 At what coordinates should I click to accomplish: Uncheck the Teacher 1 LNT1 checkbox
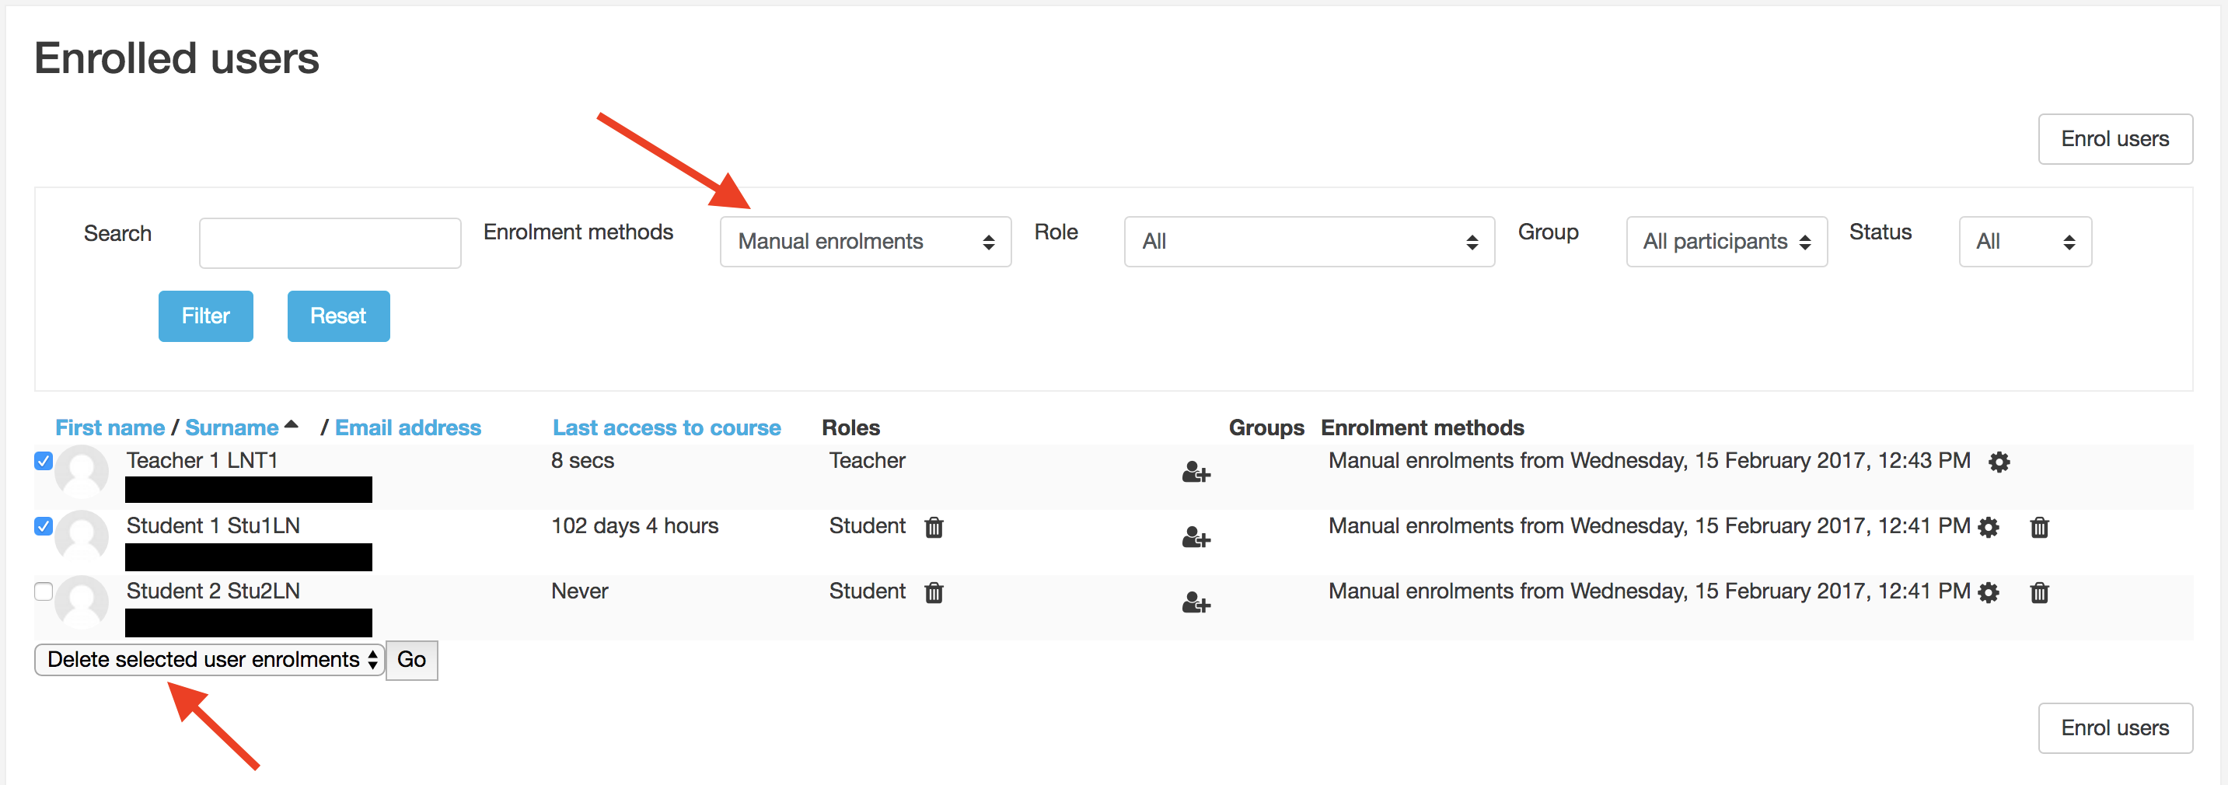44,461
